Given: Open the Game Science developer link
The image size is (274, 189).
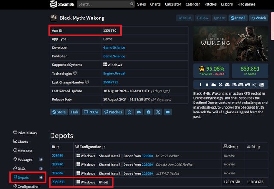Looking at the screenshot, I should 114,47.
